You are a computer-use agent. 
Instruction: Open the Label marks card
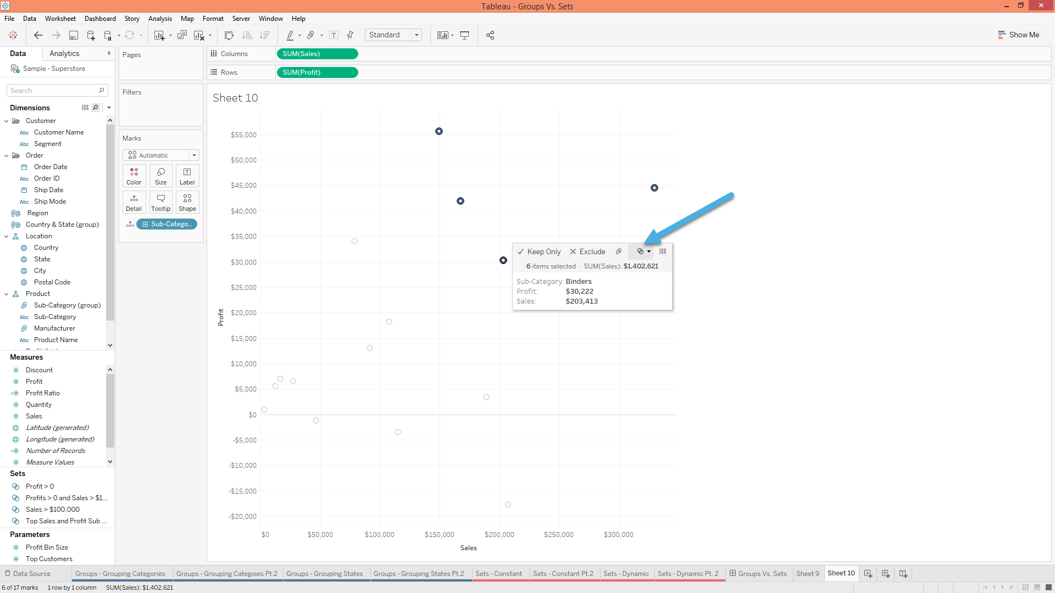pyautogui.click(x=187, y=176)
